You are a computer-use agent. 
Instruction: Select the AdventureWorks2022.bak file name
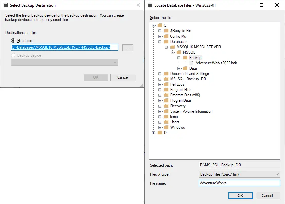(216, 63)
